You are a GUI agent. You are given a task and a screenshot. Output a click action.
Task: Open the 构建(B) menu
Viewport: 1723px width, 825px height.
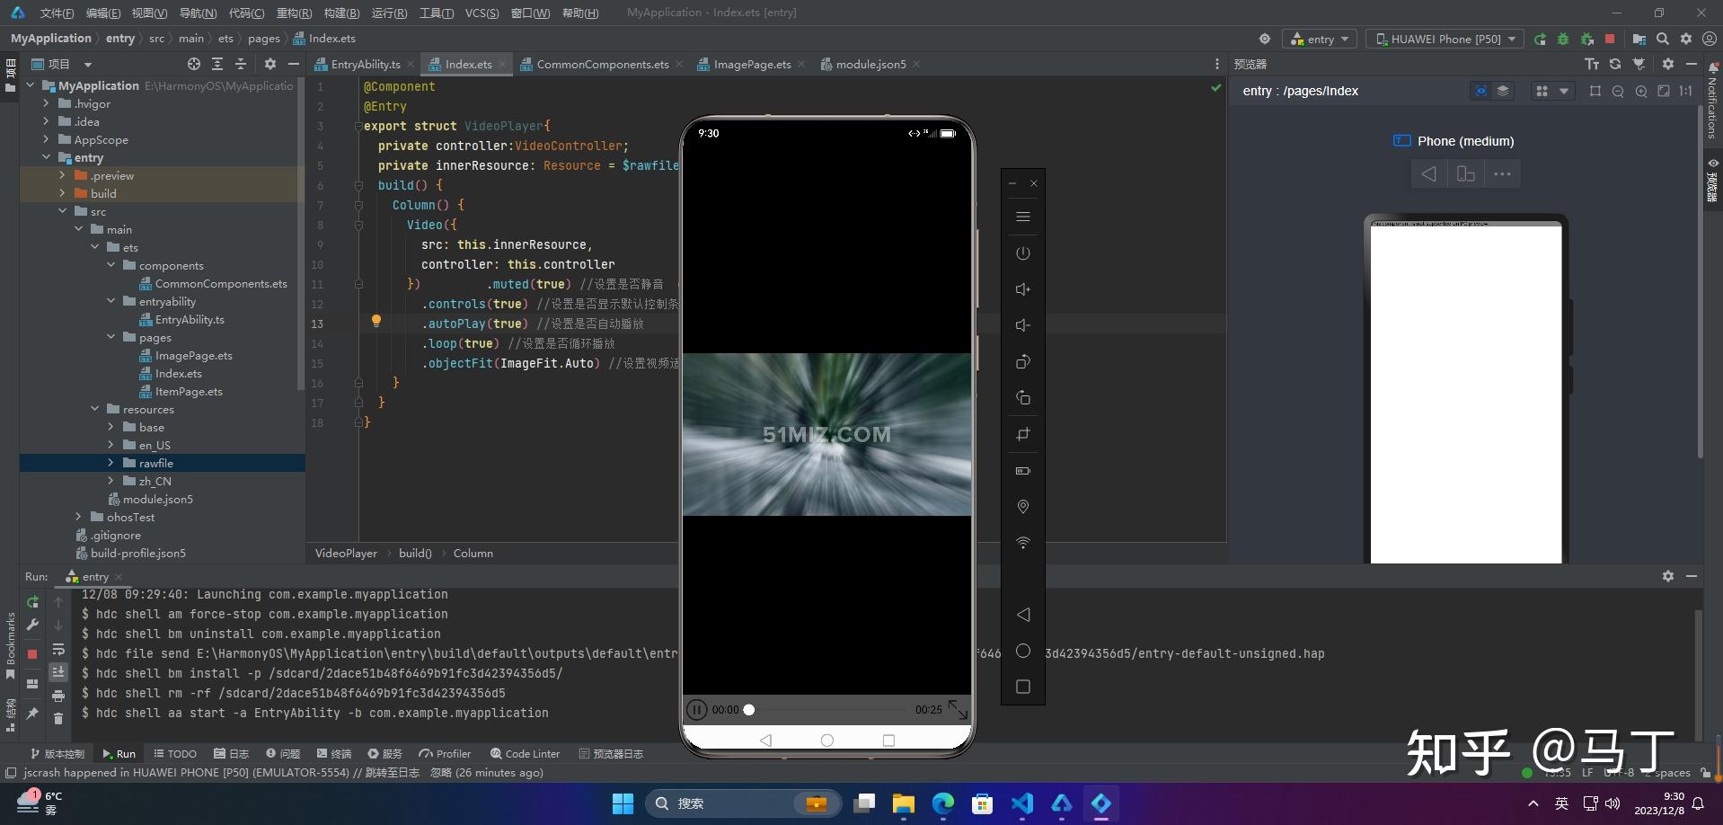(x=341, y=13)
